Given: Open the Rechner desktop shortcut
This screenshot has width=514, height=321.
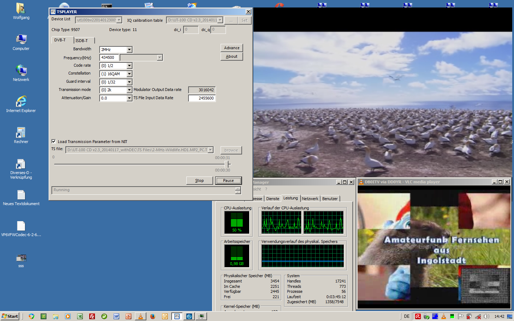Looking at the screenshot, I should tap(21, 133).
